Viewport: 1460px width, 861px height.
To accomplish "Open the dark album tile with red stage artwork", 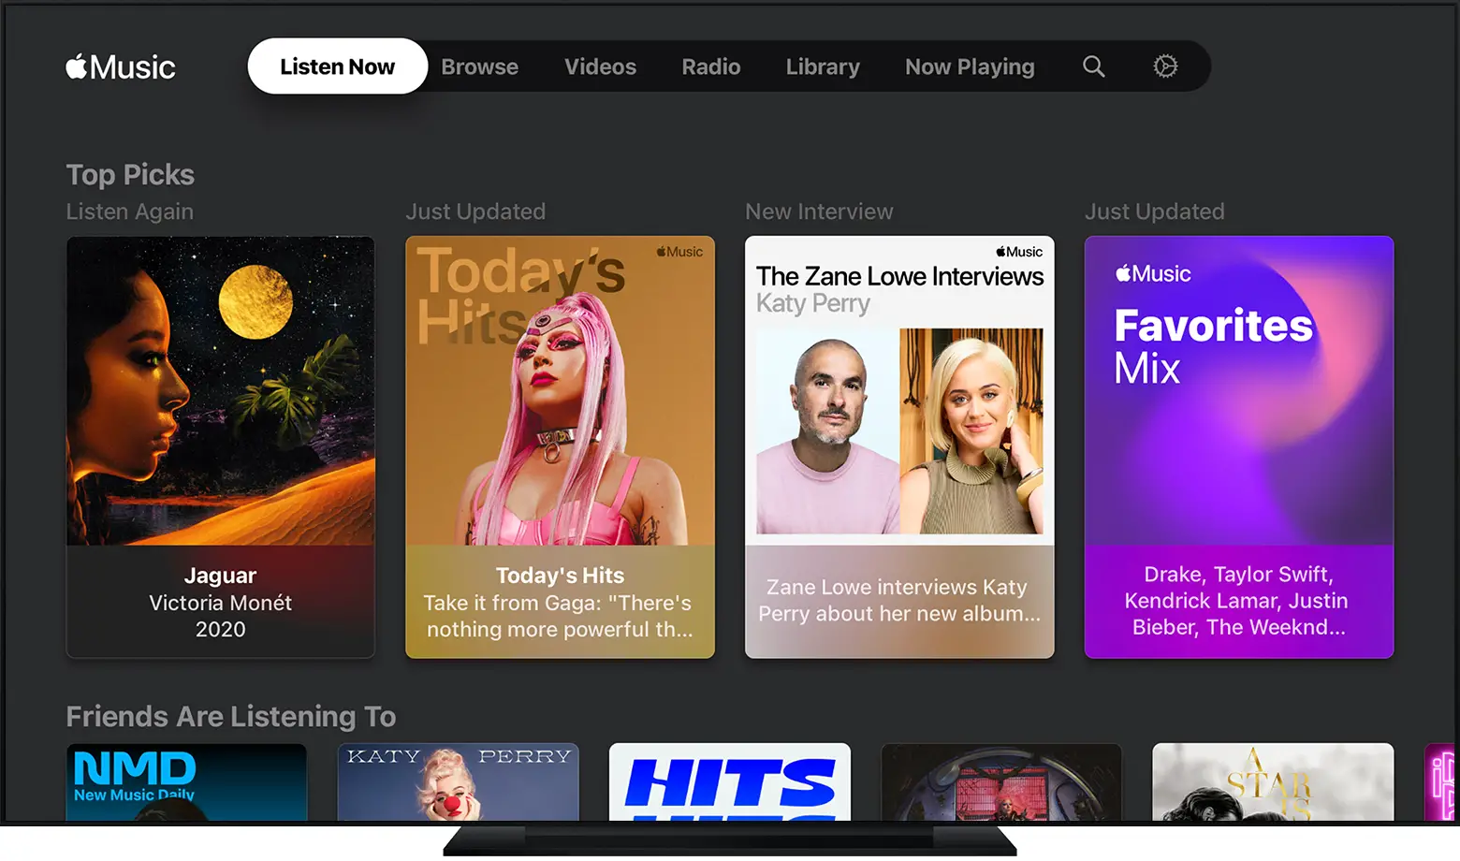I will (1000, 781).
